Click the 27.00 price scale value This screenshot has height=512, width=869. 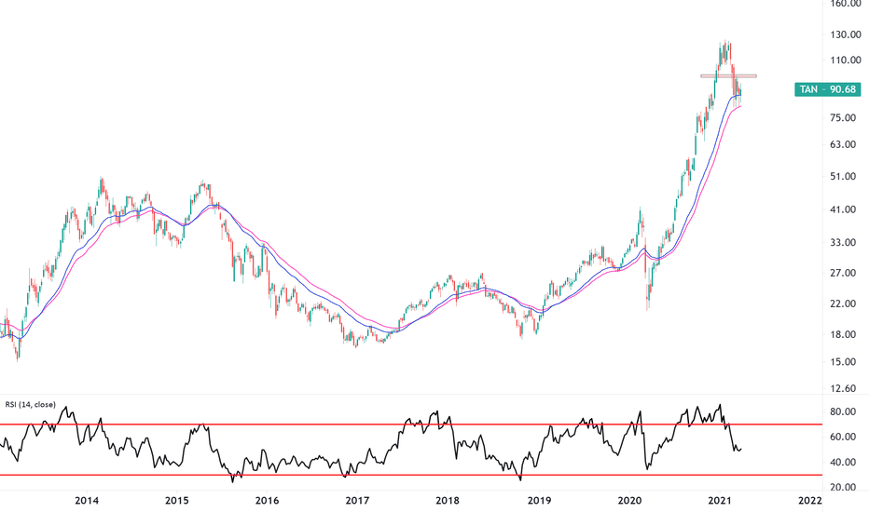[x=843, y=273]
